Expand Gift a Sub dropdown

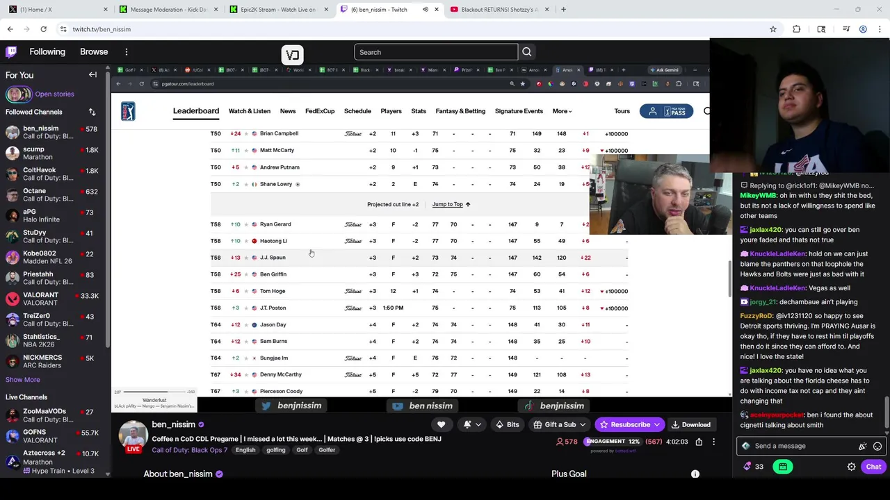[x=583, y=424]
